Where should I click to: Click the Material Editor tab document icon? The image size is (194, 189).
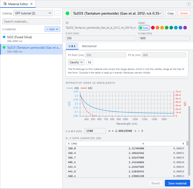(x=5, y=4)
